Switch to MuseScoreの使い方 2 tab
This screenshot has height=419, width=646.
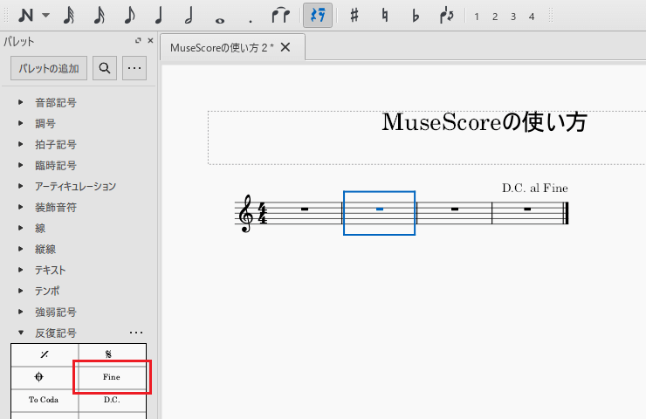coord(222,48)
